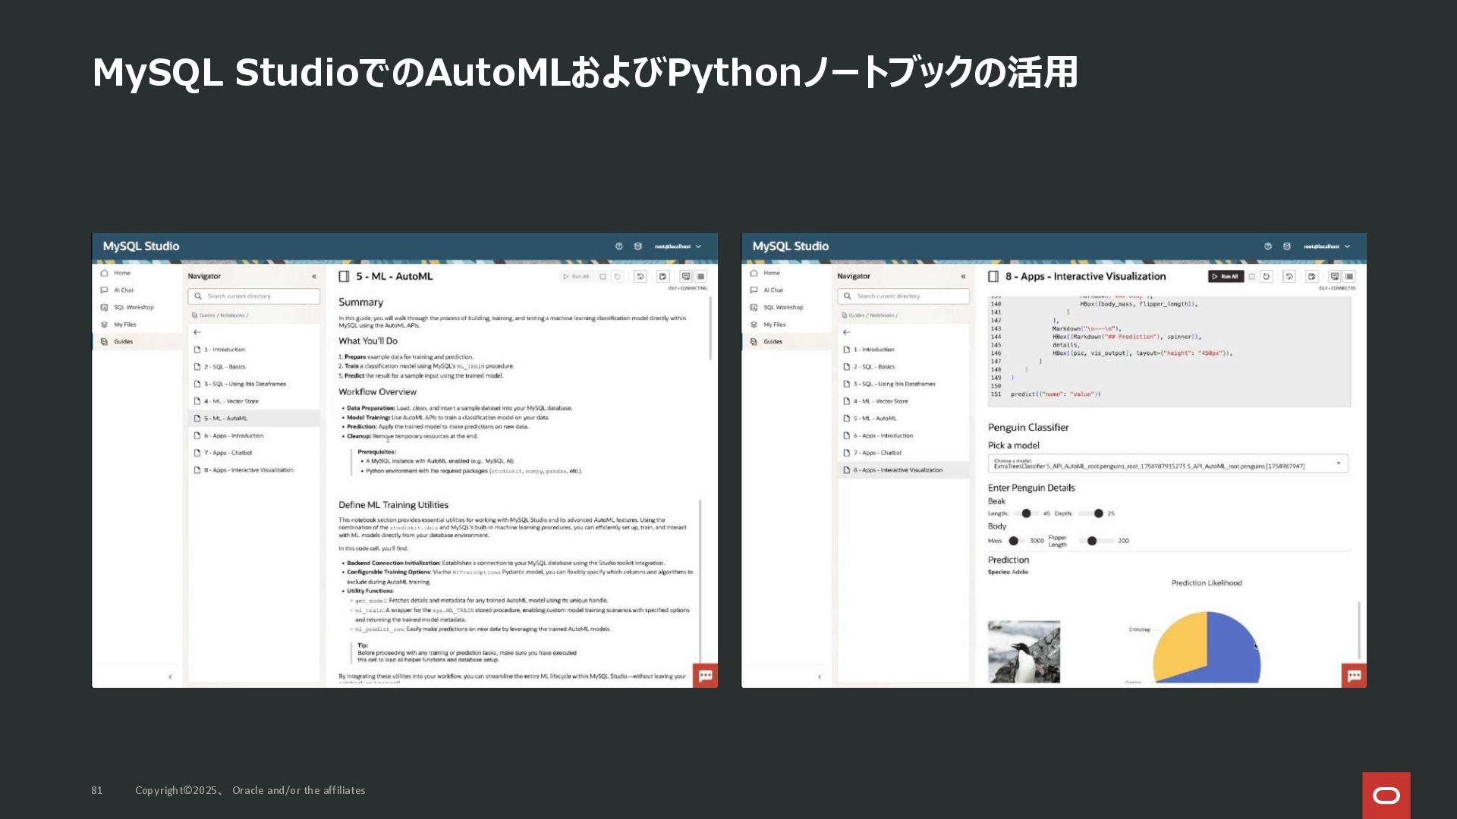Open AI Chat in the left window sidebar
This screenshot has width=1457, height=819.
click(124, 290)
